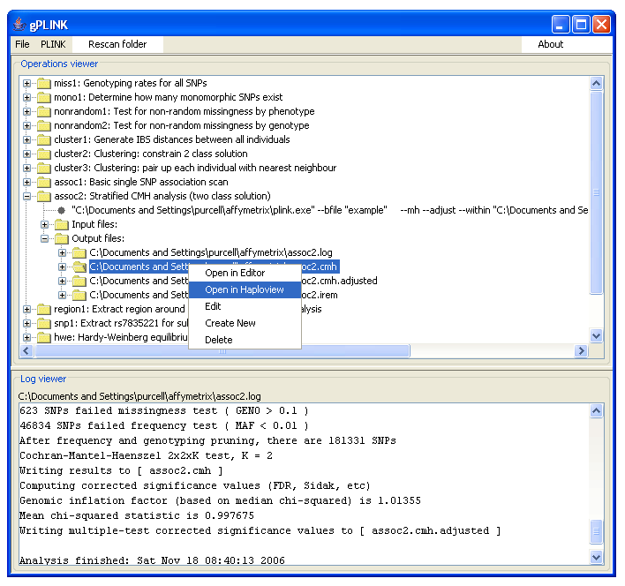
Task: Click the Rescan folder button
Action: 117,44
